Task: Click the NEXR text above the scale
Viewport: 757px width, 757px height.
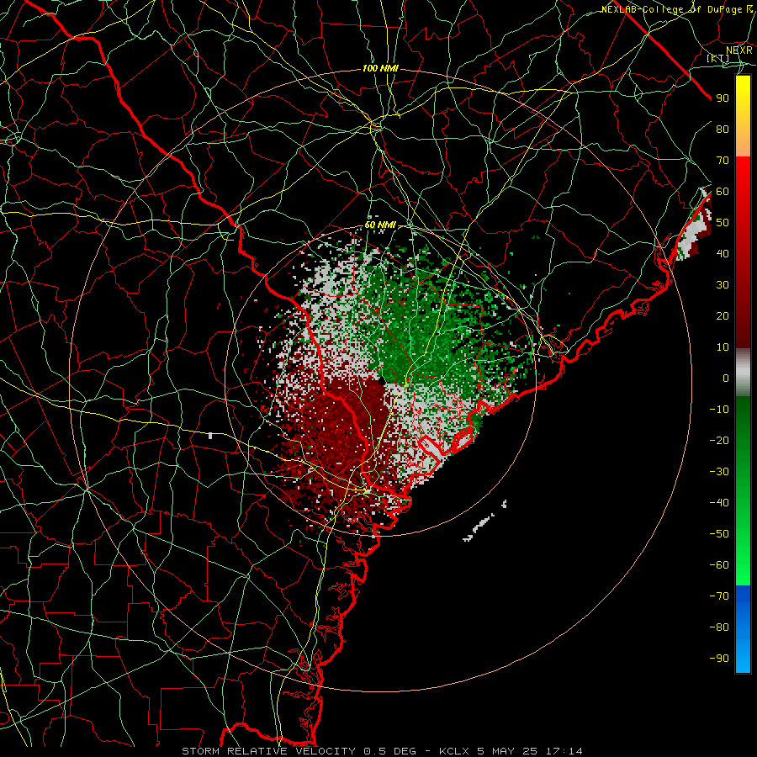Action: (739, 50)
